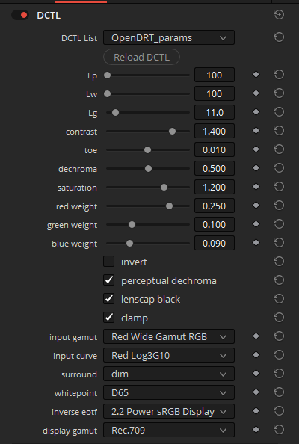Click the blue weight value field
The width and height of the screenshot is (299, 444).
215,243
